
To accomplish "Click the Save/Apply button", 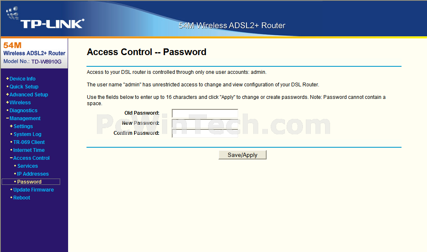I will pyautogui.click(x=242, y=155).
